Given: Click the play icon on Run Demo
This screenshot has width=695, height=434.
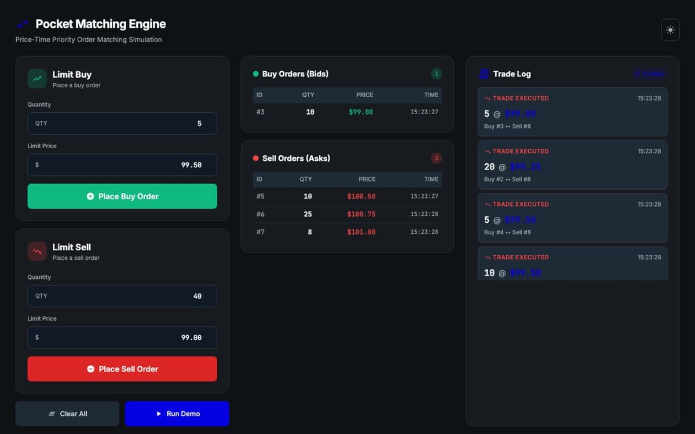Looking at the screenshot, I should point(159,414).
